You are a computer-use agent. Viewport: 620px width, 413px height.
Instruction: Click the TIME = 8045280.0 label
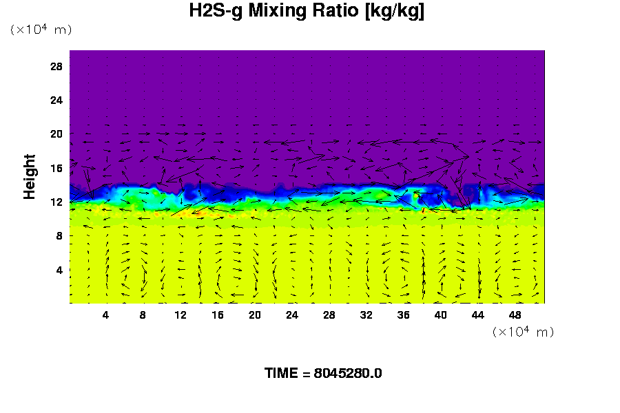point(323,373)
